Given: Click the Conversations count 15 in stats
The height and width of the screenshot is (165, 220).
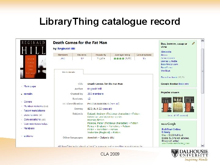Looking at the screenshot, I should tap(144, 58).
